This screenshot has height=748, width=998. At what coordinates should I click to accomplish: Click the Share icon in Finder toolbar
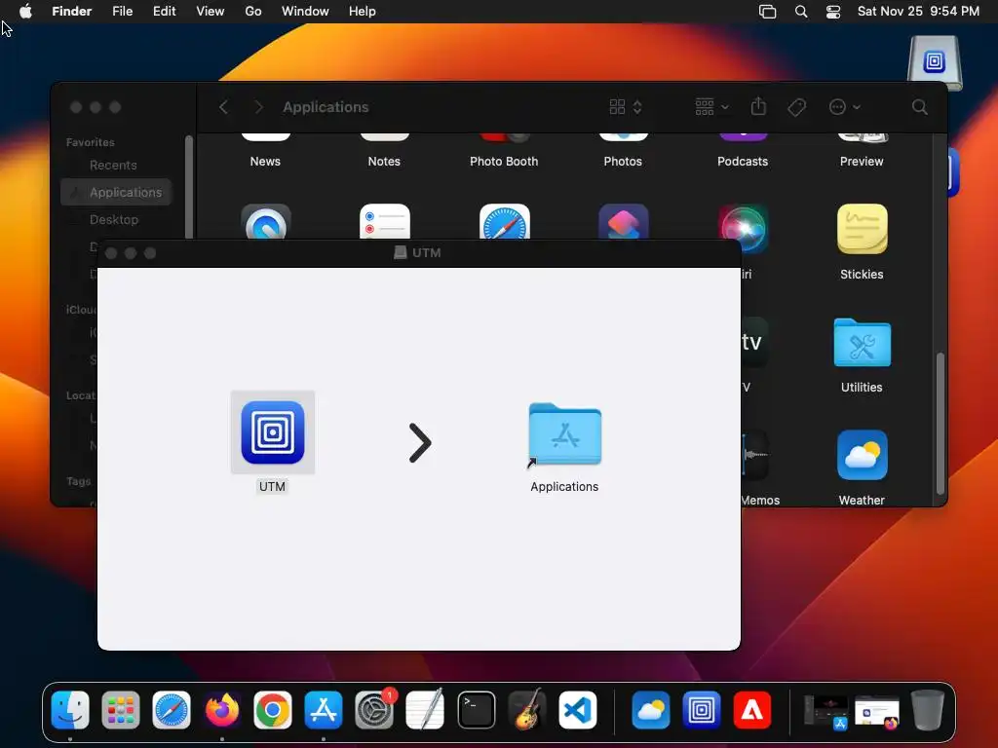click(758, 106)
